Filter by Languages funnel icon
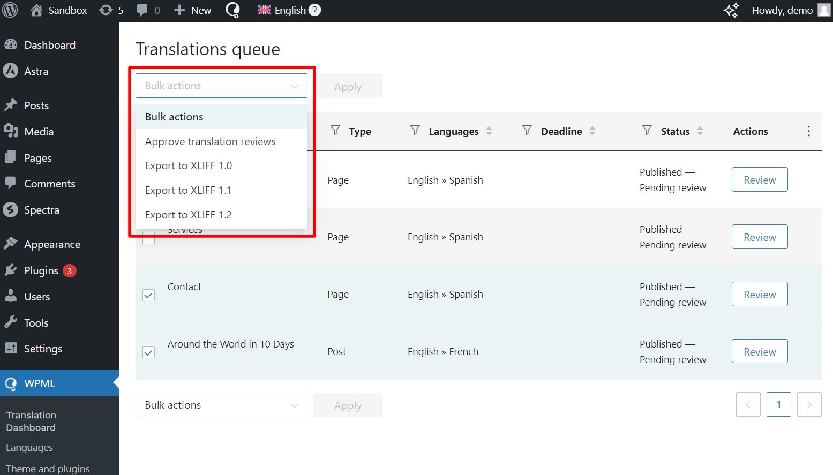 pyautogui.click(x=415, y=130)
